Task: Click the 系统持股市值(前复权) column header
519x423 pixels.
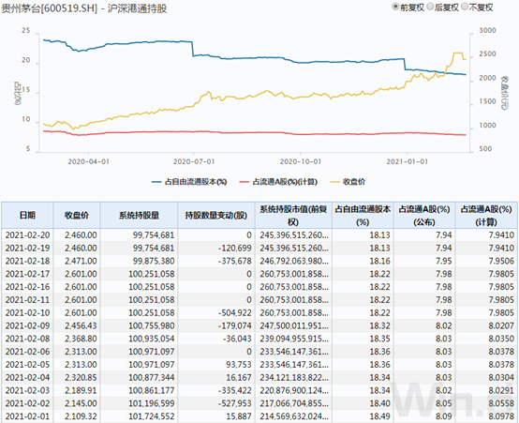Action: click(293, 215)
